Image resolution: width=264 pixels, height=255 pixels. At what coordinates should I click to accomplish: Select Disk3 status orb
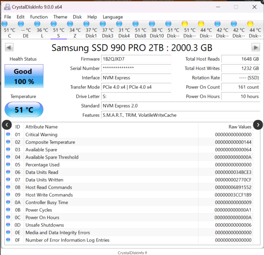(103, 24)
